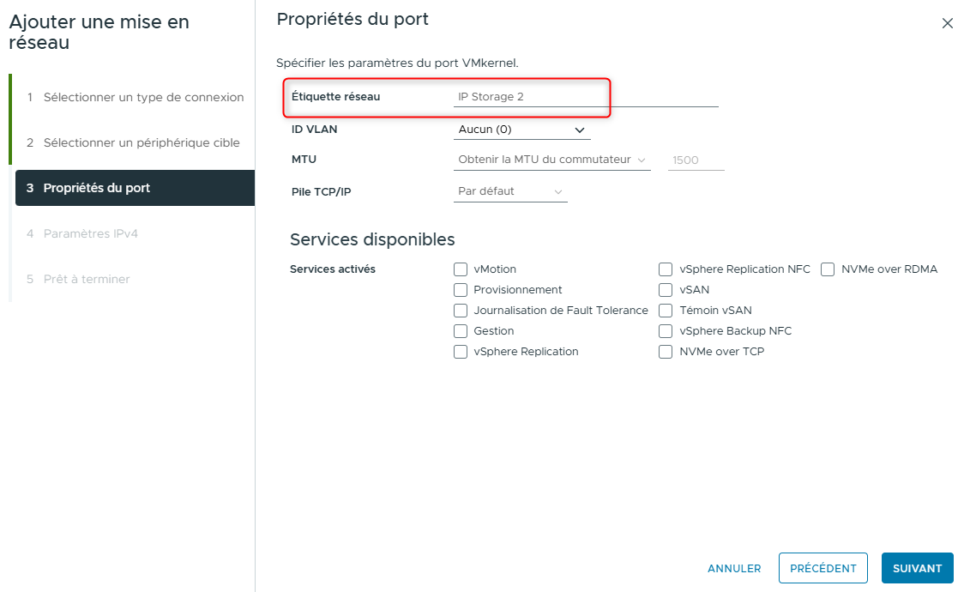Open the ID VLAN dropdown
This screenshot has width=970, height=592.
(x=521, y=129)
